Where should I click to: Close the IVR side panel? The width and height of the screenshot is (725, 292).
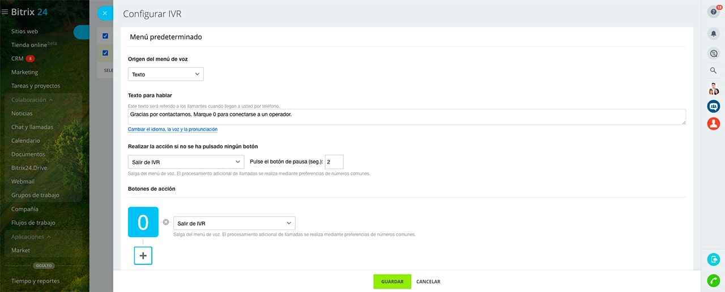(x=105, y=14)
